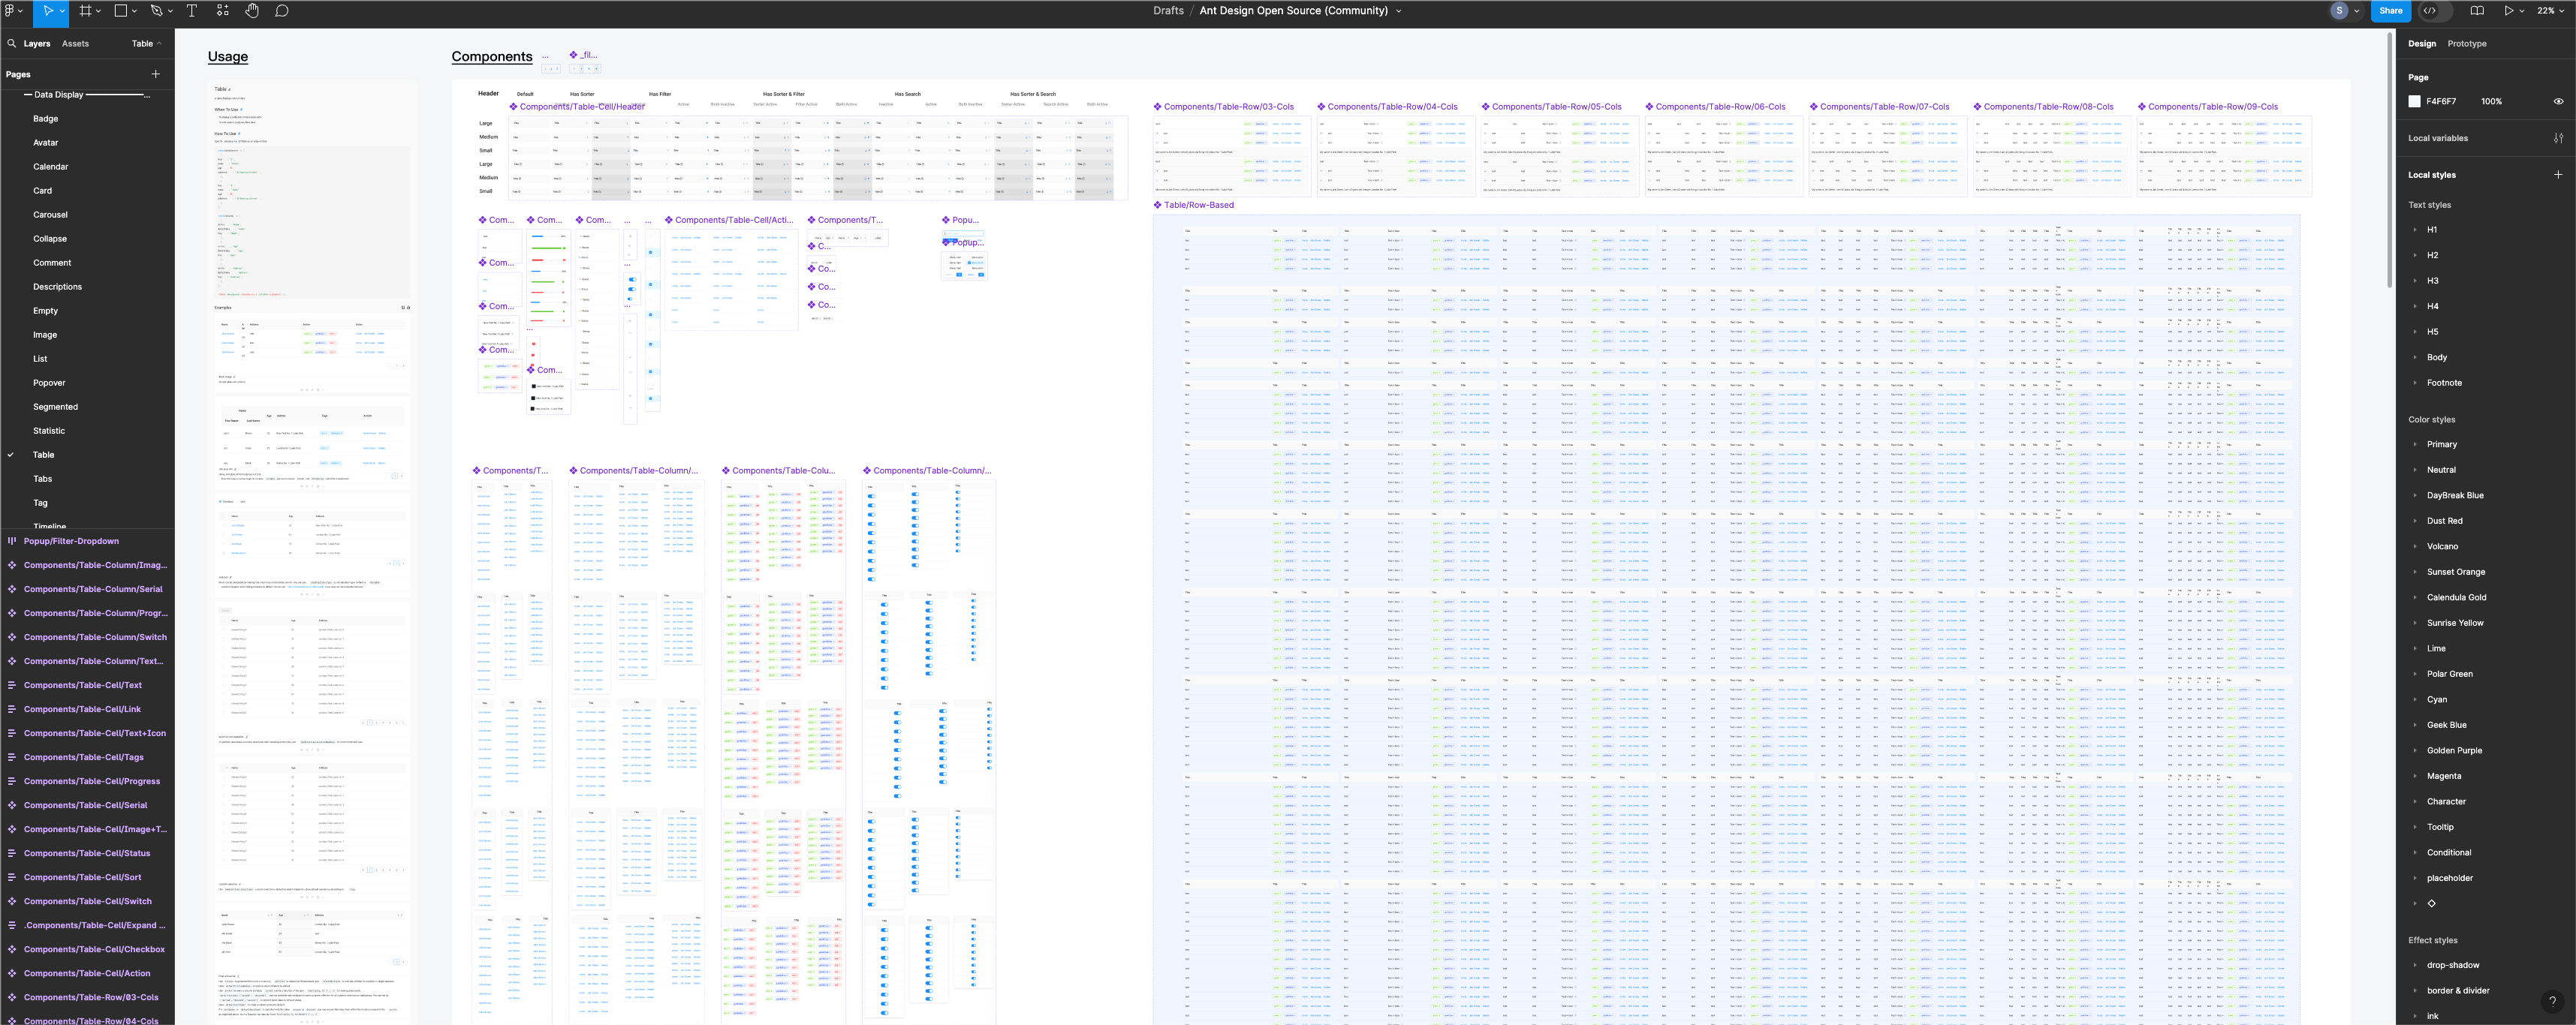The image size is (2576, 1025).
Task: Add a new local style
Action: (x=2558, y=175)
